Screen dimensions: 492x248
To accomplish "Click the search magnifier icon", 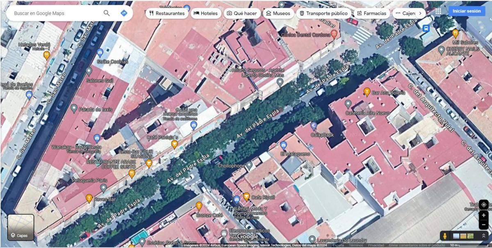I will [107, 13].
